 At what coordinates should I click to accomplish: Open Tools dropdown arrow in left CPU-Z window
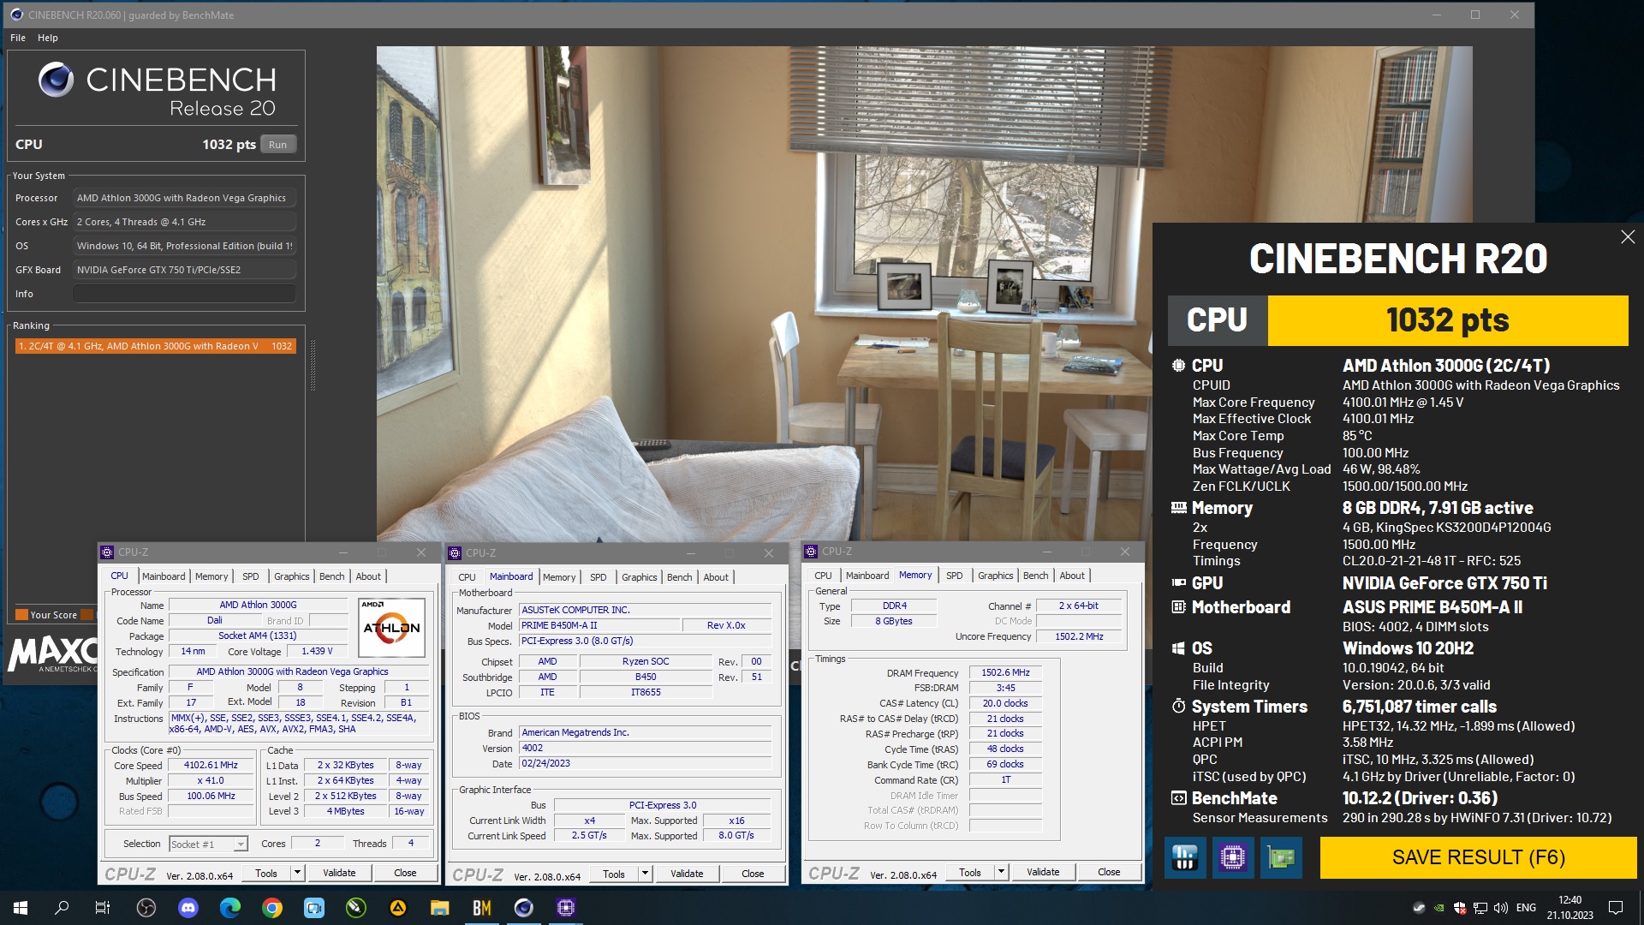coord(298,873)
